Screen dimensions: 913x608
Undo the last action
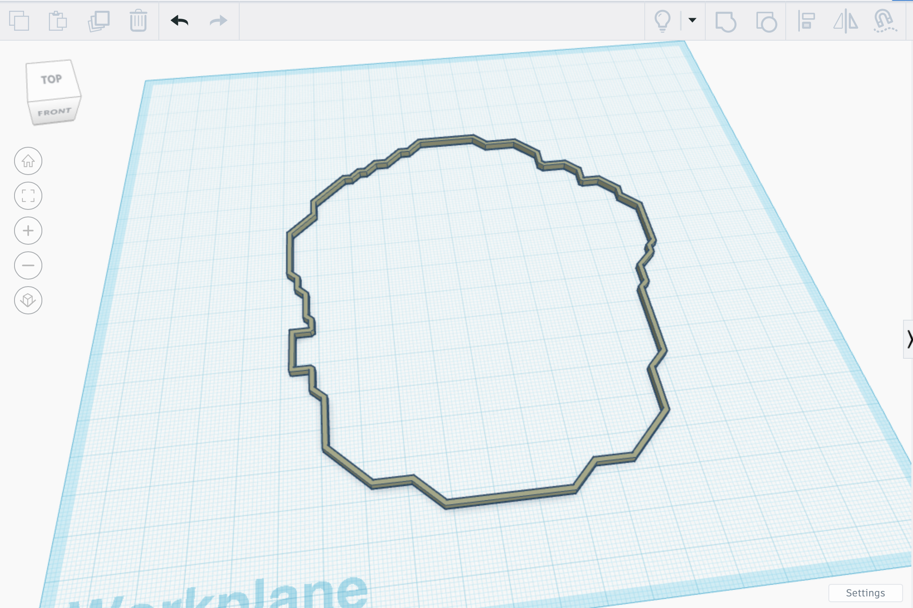click(180, 21)
